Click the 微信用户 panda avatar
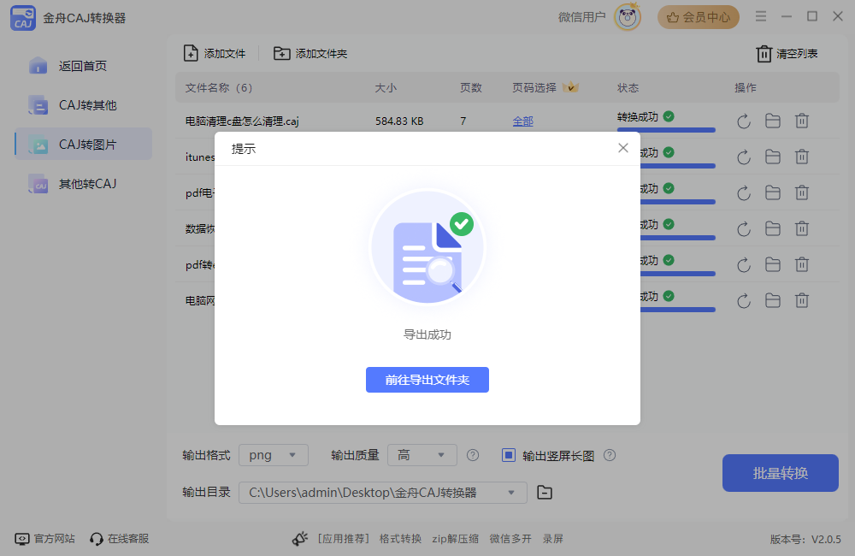This screenshot has height=556, width=855. click(627, 17)
